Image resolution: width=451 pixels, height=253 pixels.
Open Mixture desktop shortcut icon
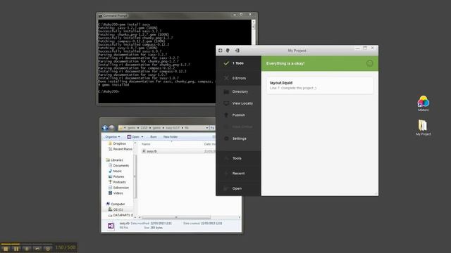423,103
